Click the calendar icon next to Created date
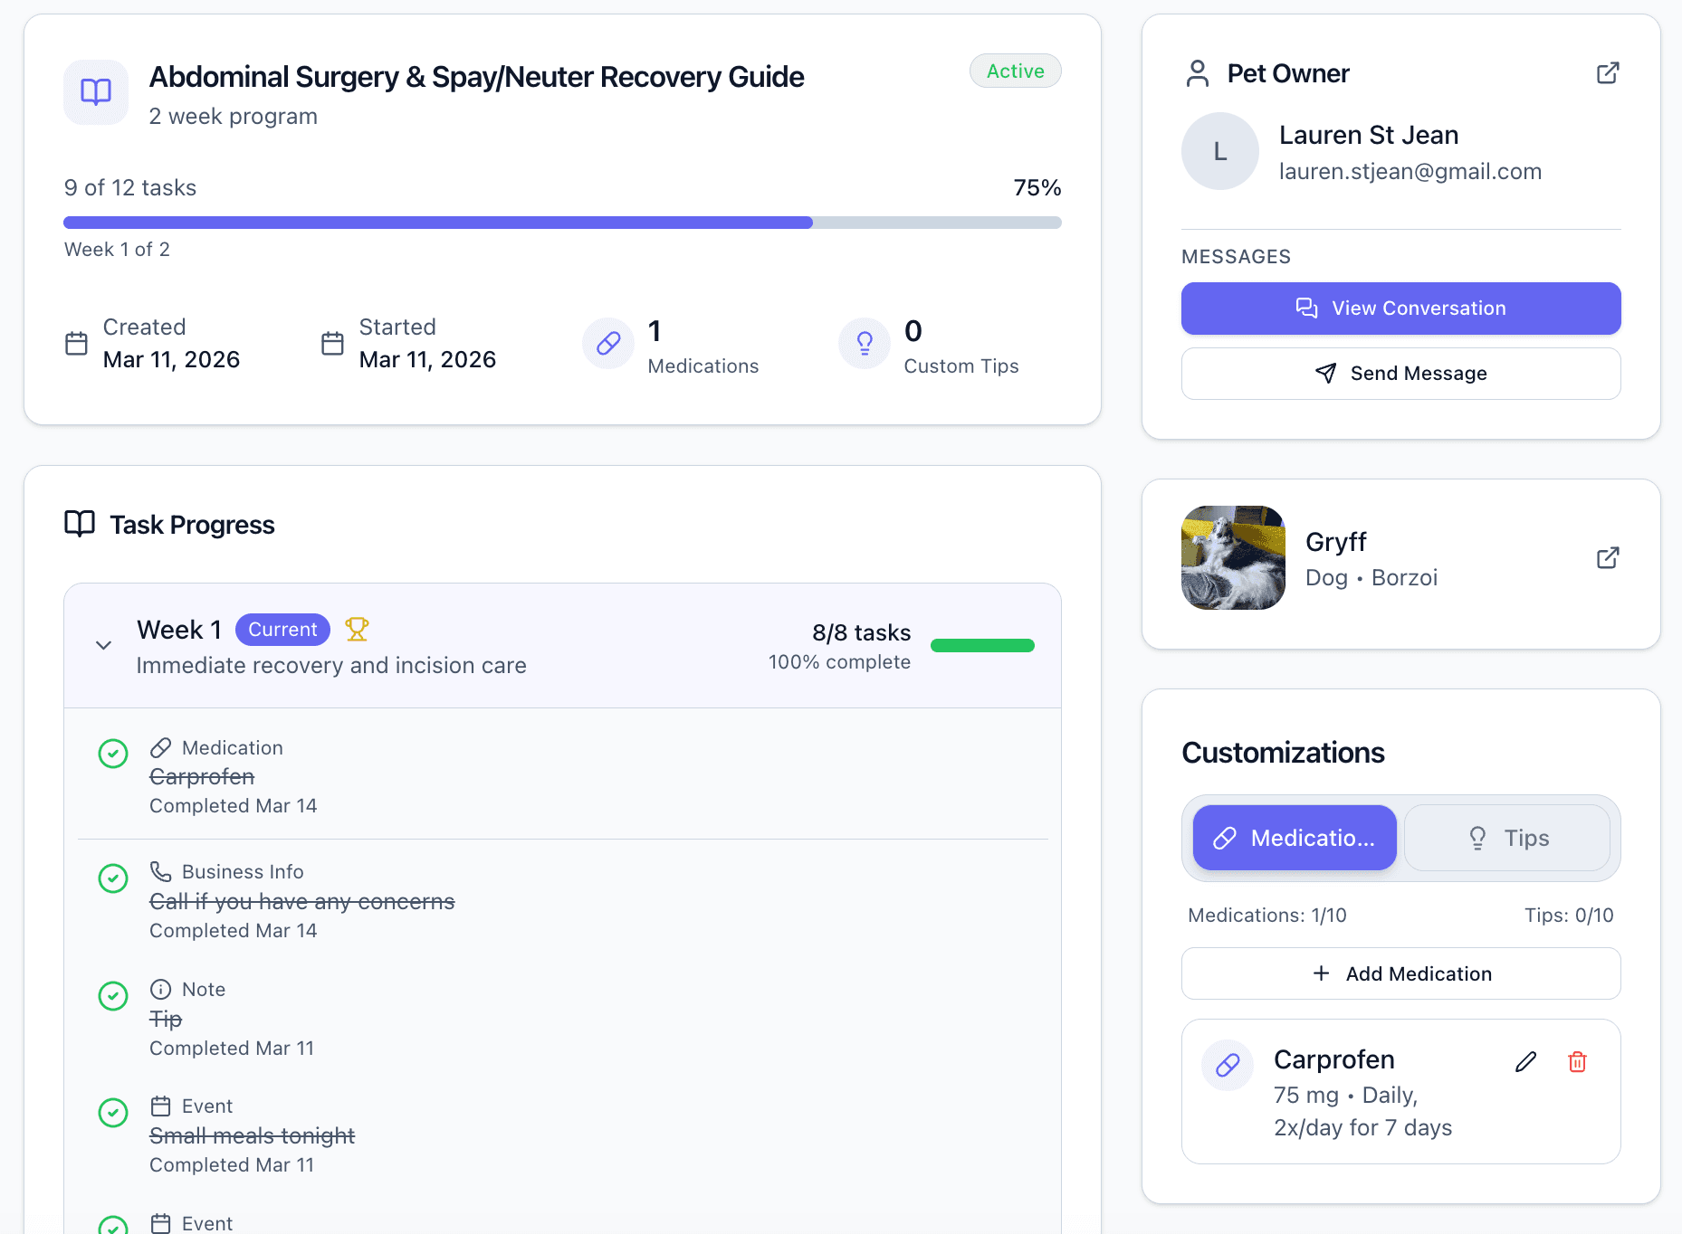 (77, 344)
